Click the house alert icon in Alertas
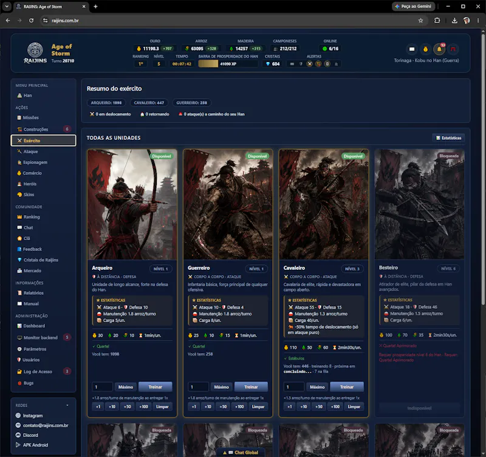 tap(336, 64)
